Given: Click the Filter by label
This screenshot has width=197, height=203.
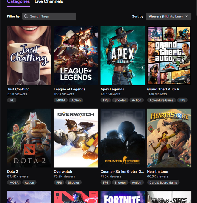Looking at the screenshot, I should [13, 16].
